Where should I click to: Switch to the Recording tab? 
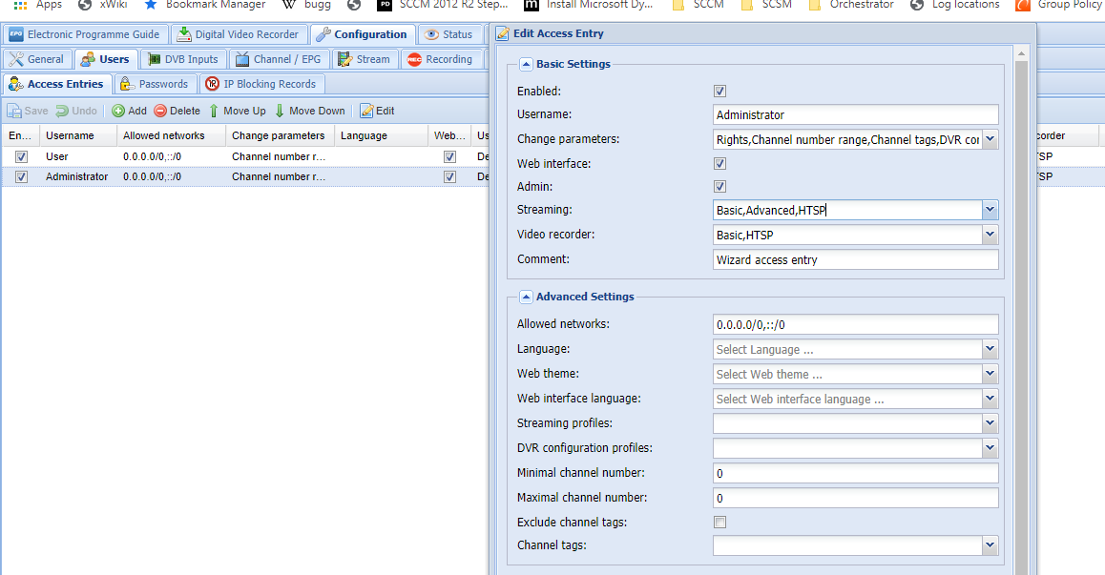[440, 59]
